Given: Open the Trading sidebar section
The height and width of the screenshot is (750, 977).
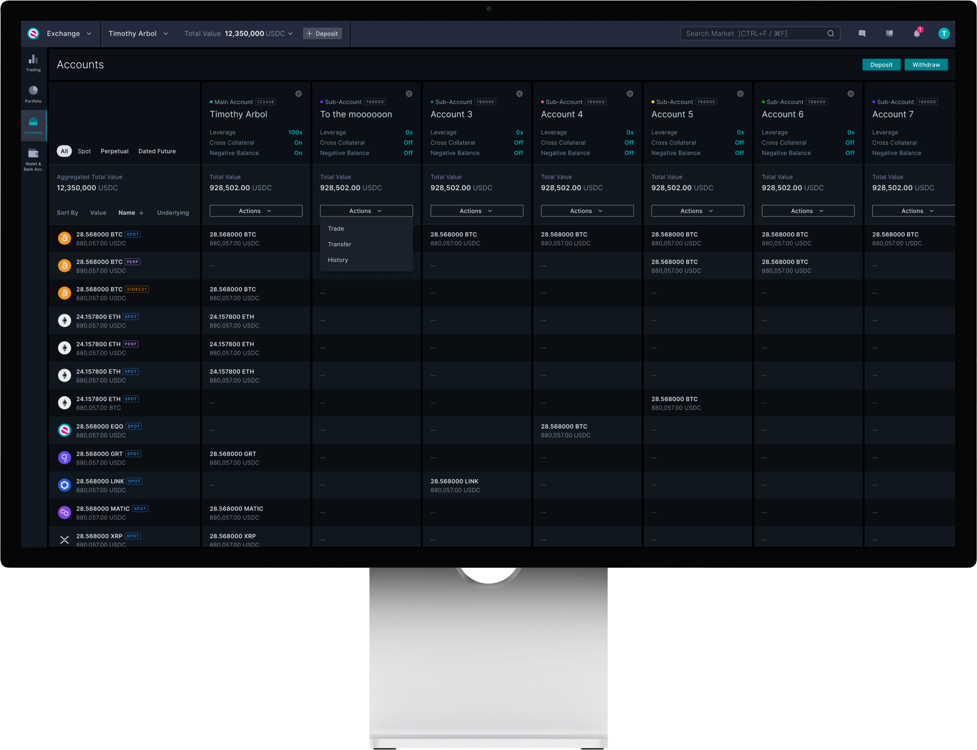Looking at the screenshot, I should coord(33,63).
